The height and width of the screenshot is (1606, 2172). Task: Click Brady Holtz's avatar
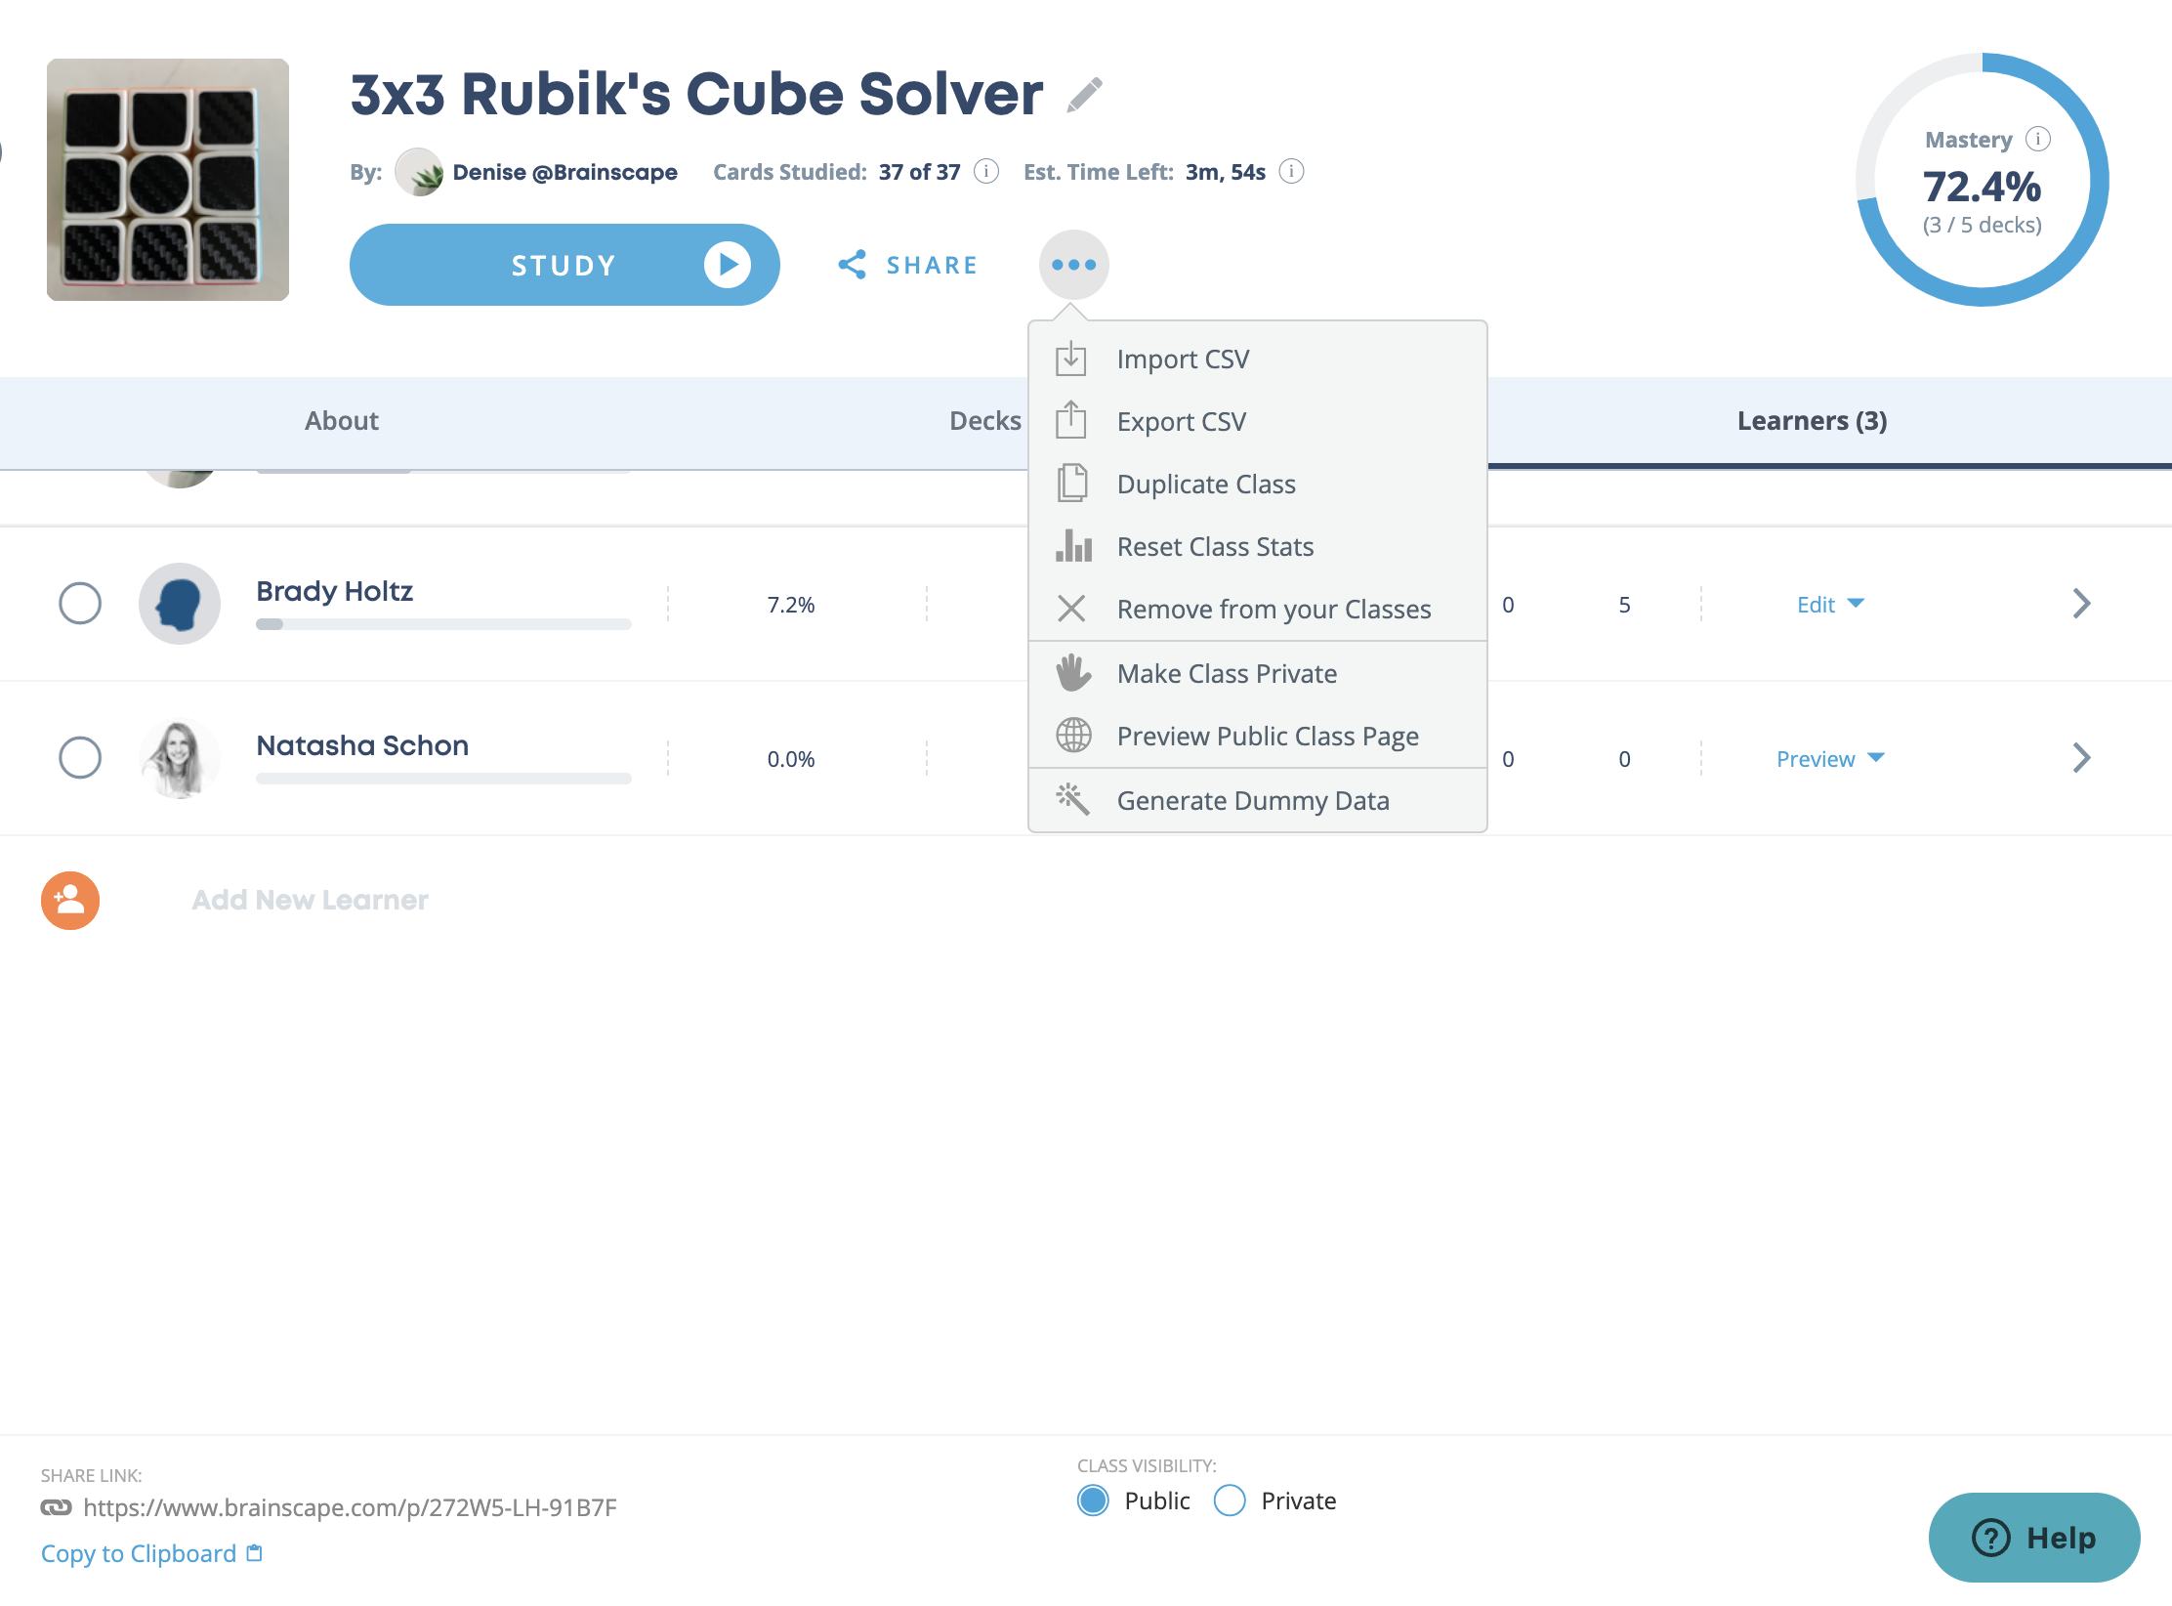tap(180, 604)
